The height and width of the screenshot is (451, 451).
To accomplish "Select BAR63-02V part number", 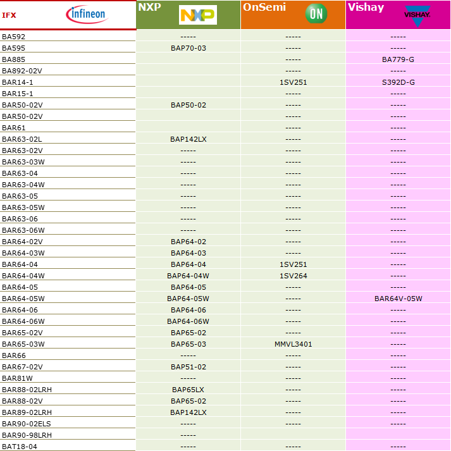I will (x=22, y=151).
